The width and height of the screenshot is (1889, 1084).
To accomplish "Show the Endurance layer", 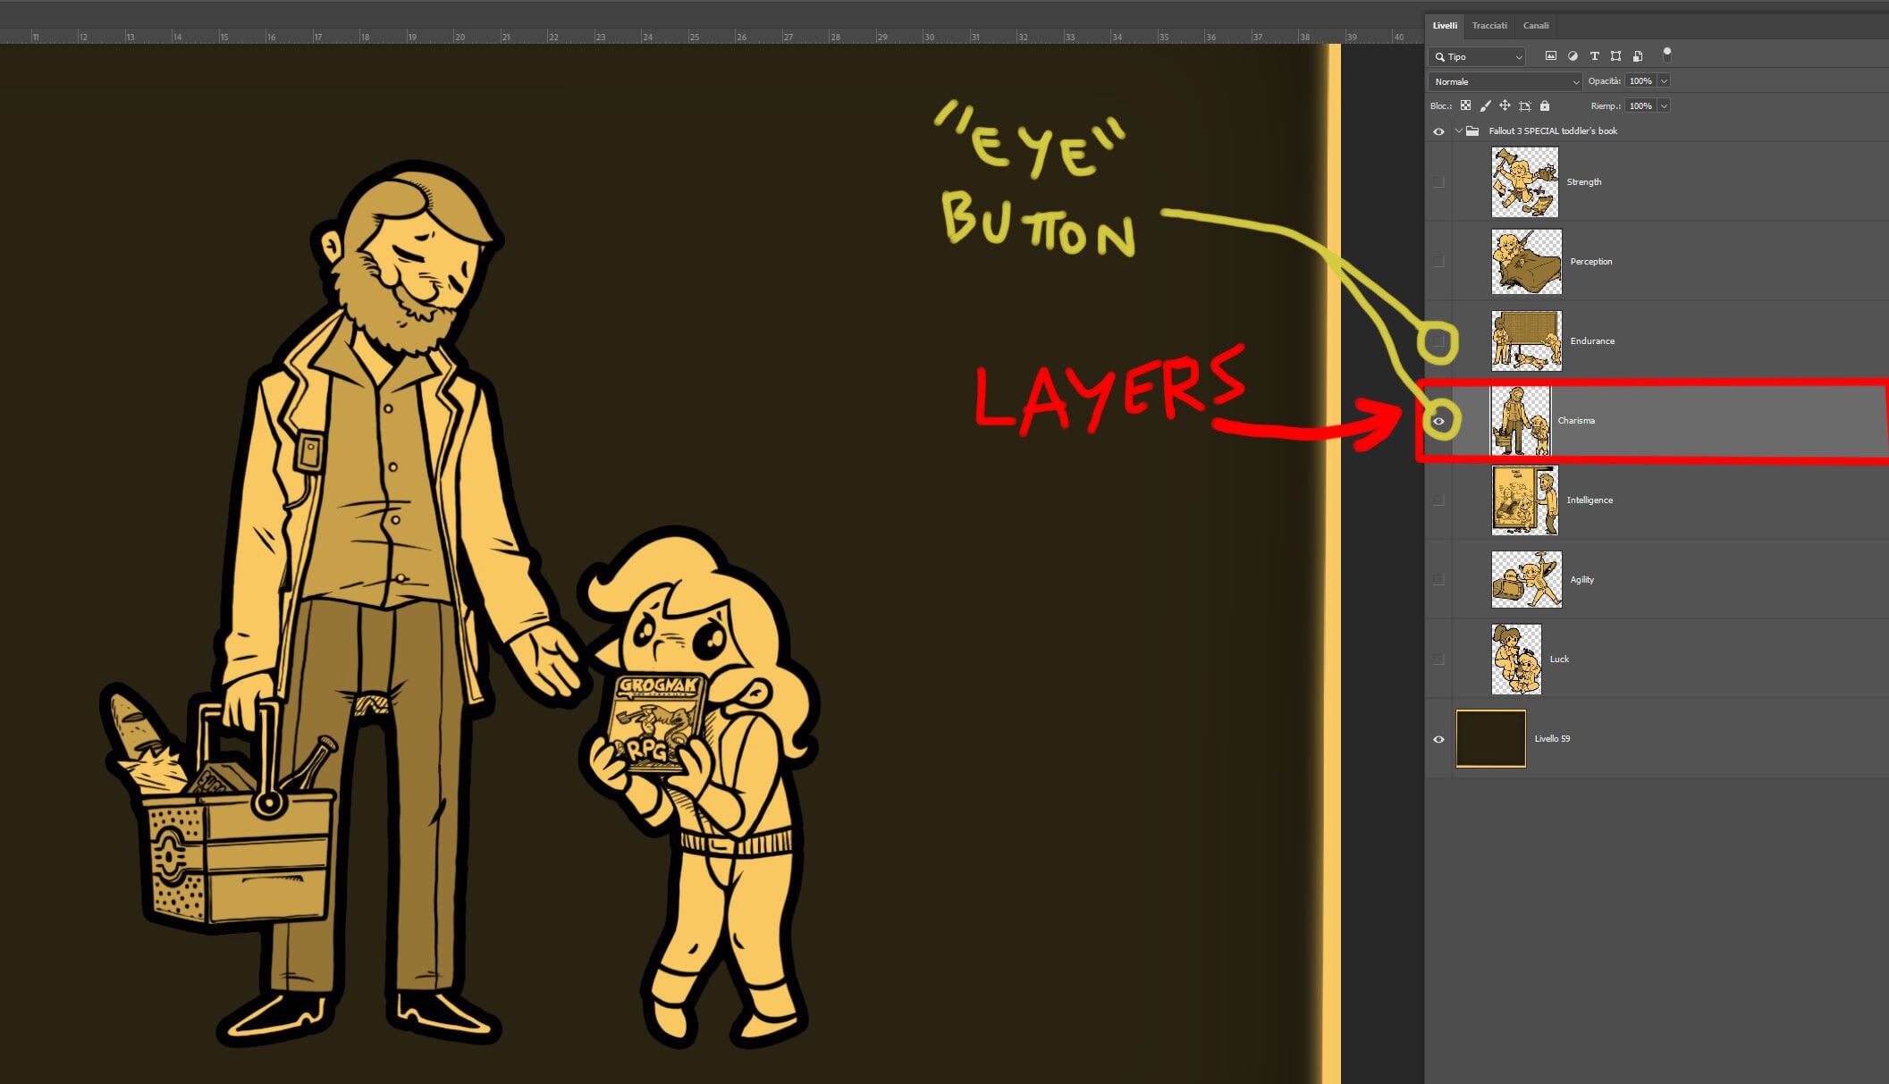I will click(x=1438, y=340).
